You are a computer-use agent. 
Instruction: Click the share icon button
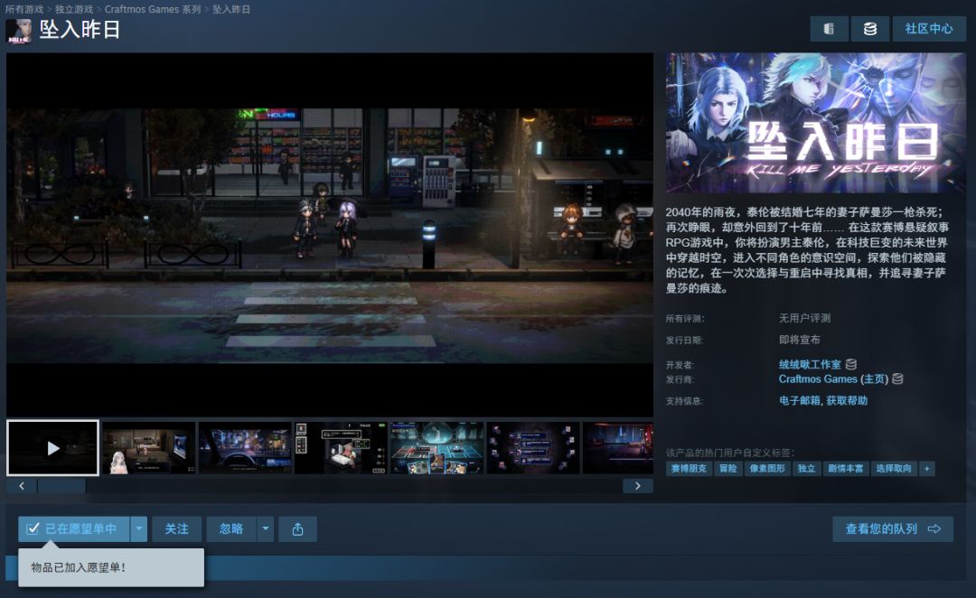[x=297, y=529]
